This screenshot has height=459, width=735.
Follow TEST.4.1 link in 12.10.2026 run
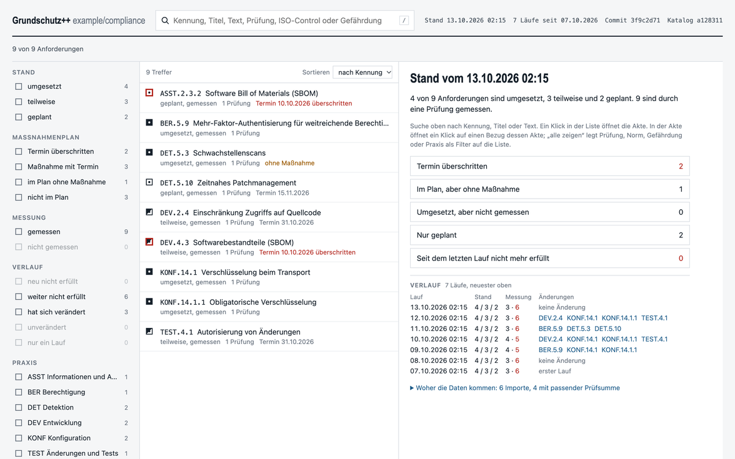(654, 318)
